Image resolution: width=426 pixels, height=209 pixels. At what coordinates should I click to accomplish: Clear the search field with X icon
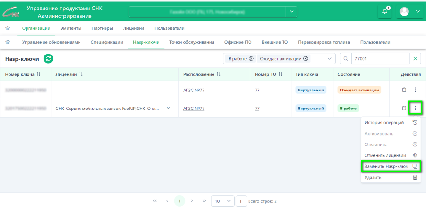[x=416, y=59]
